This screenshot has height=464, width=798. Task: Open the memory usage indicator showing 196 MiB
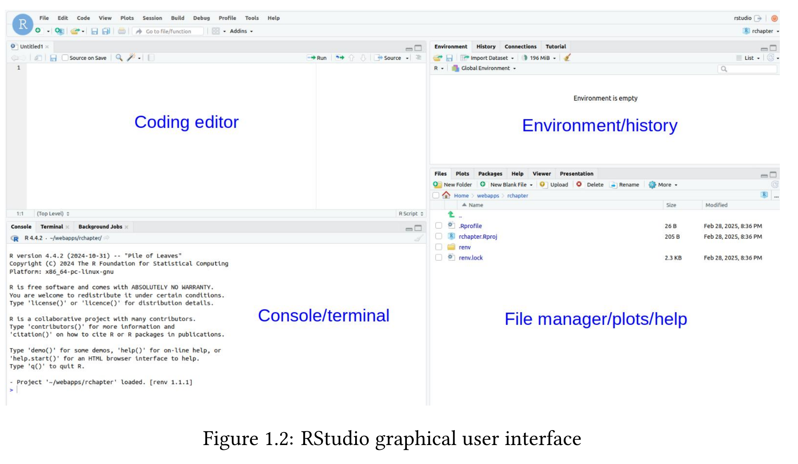click(x=539, y=58)
